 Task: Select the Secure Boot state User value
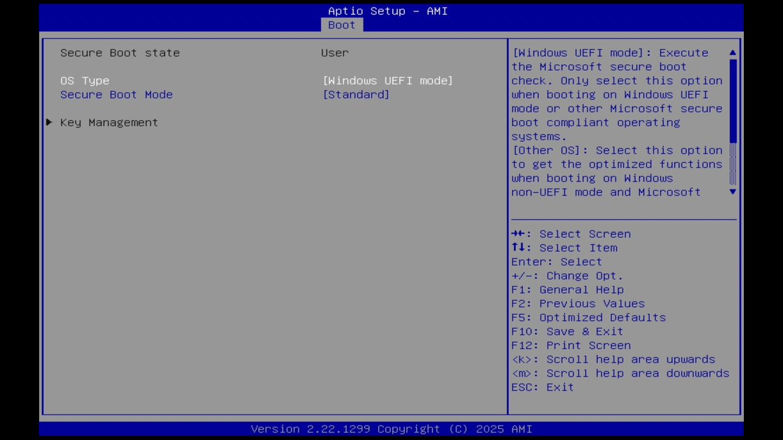pos(335,53)
